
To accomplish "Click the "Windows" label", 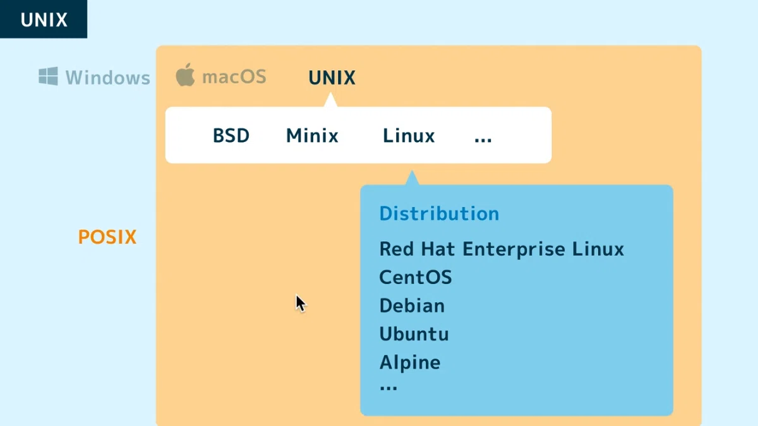I will tap(108, 78).
